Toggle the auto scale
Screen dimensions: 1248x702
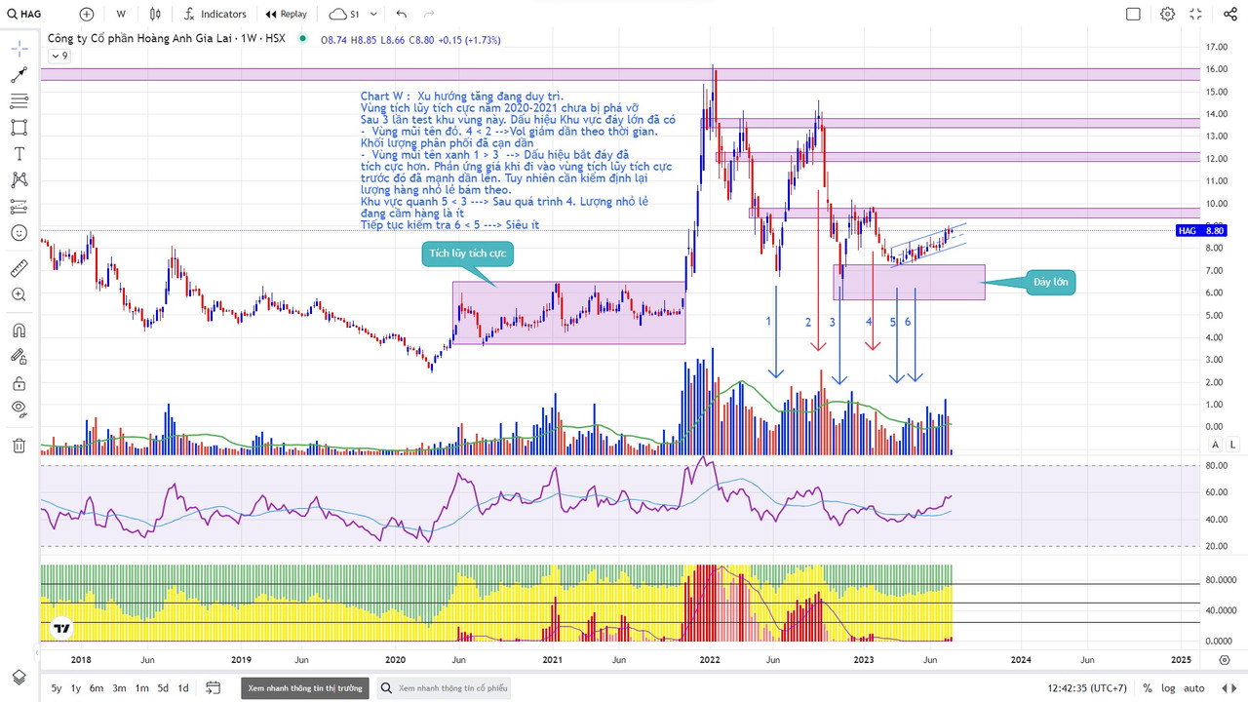click(x=1194, y=688)
